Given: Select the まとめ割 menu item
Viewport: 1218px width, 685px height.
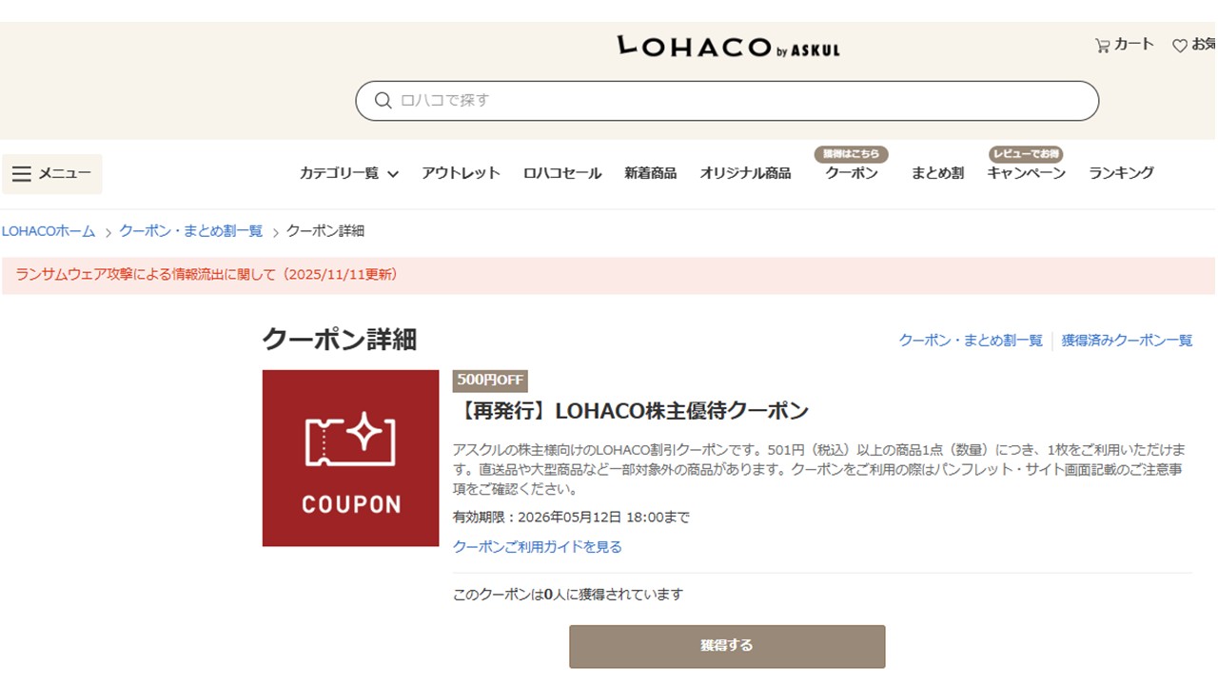Looking at the screenshot, I should [937, 173].
